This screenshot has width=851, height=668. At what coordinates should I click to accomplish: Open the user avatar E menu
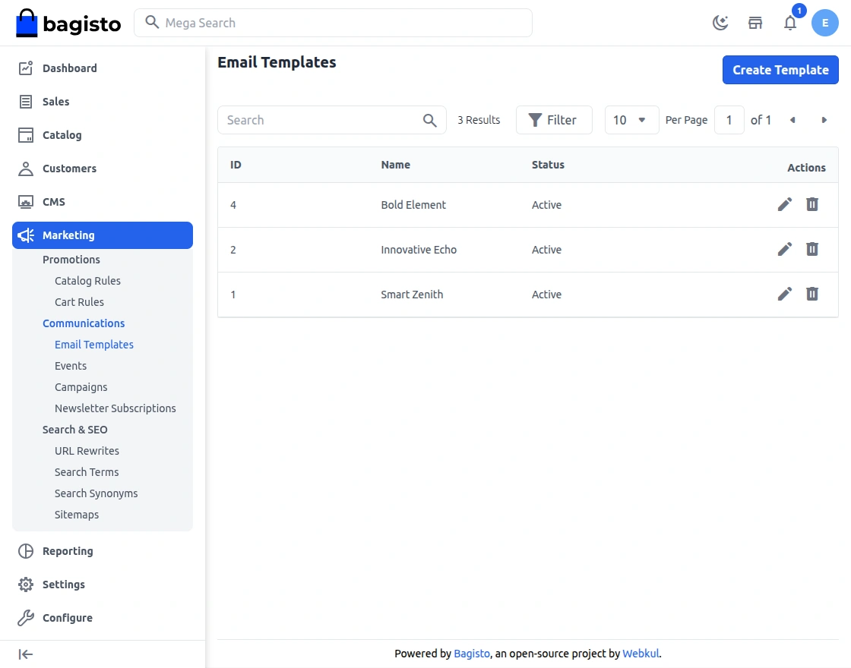click(825, 23)
